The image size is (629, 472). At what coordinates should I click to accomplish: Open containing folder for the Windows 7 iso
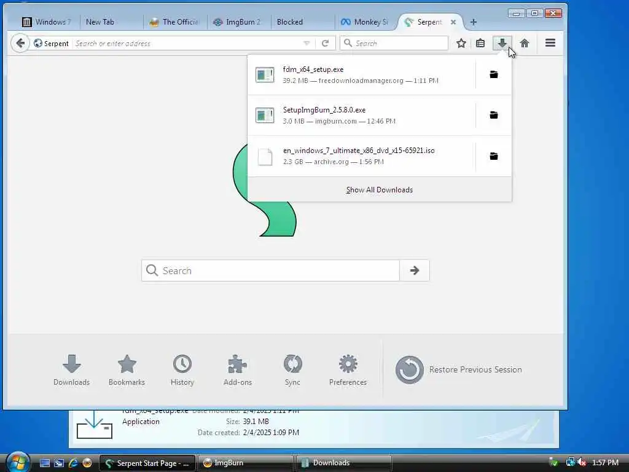(494, 155)
